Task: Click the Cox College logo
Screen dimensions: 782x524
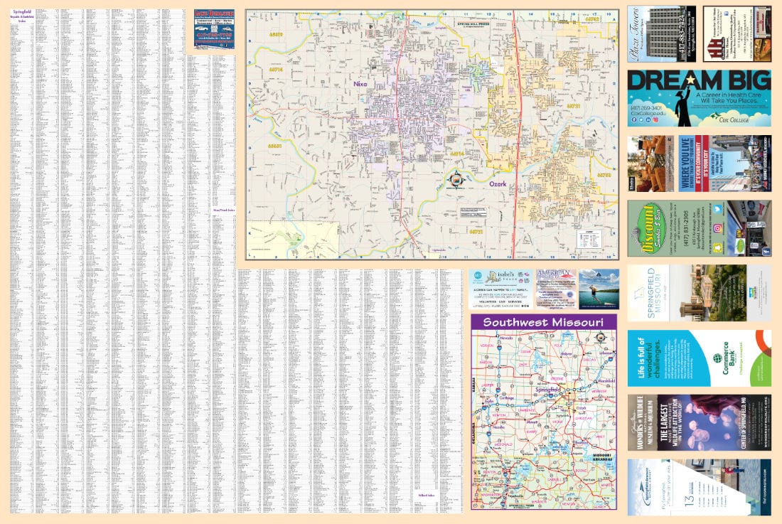Action: point(729,117)
